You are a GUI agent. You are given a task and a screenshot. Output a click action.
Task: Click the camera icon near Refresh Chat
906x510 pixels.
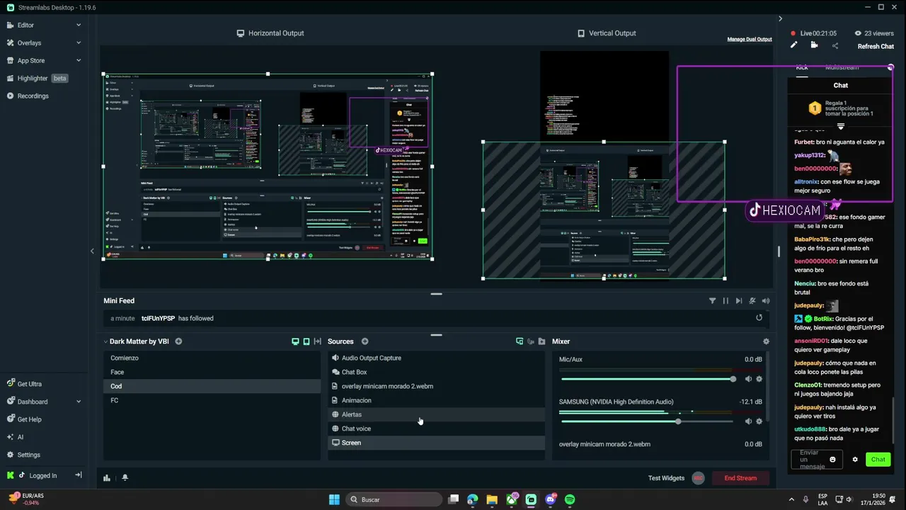coord(814,45)
